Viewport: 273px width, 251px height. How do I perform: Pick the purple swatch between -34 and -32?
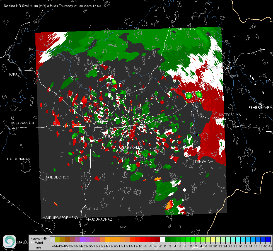(x=82, y=239)
